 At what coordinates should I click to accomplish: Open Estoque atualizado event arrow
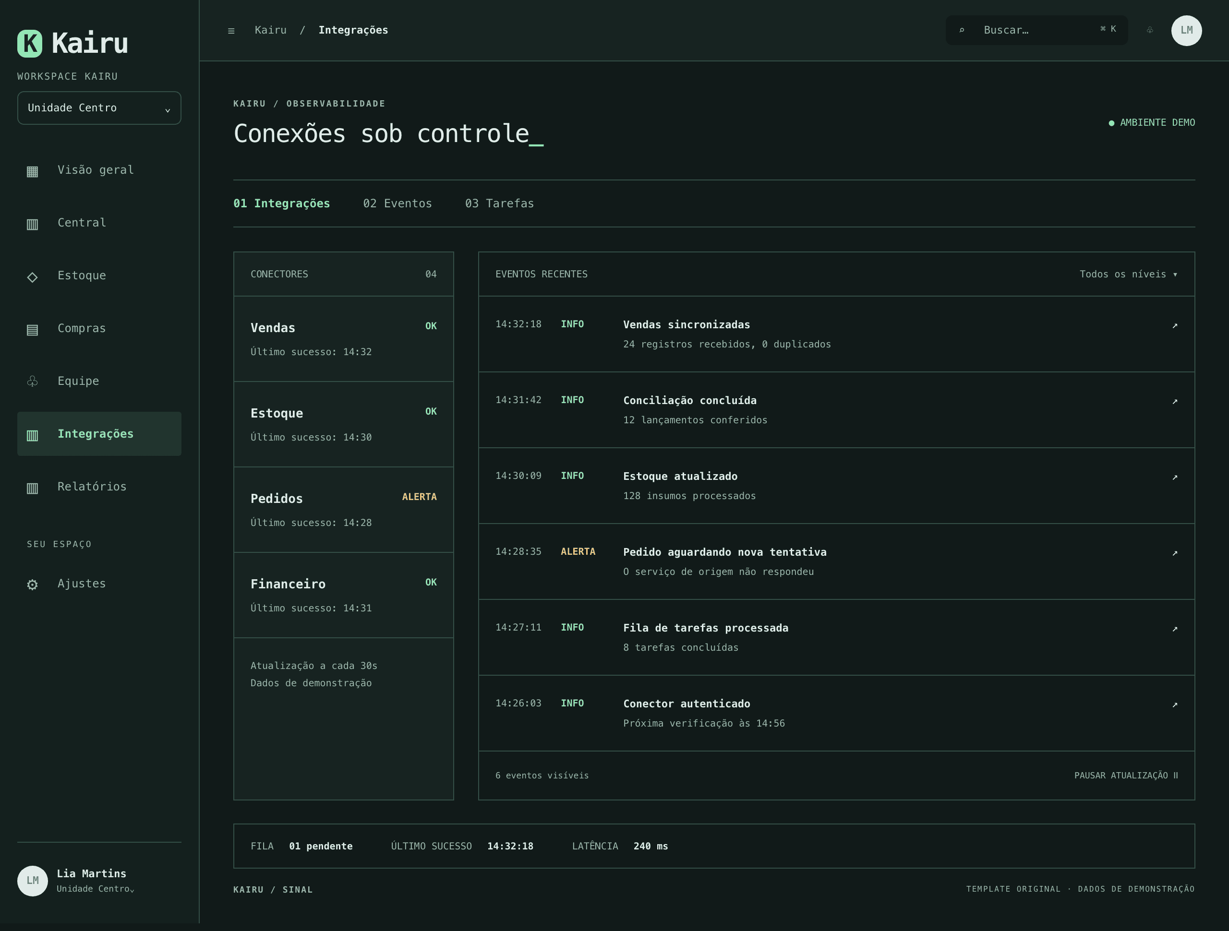(1175, 477)
